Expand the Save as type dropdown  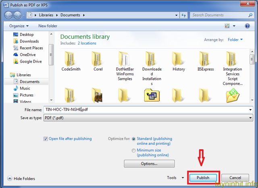pos(250,118)
